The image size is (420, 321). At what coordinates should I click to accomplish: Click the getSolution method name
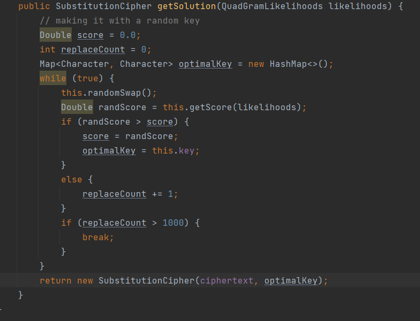coord(184,6)
